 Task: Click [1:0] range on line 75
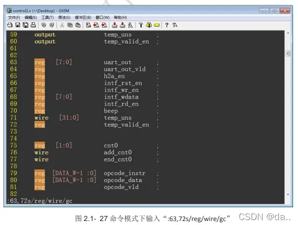pyautogui.click(x=64, y=146)
